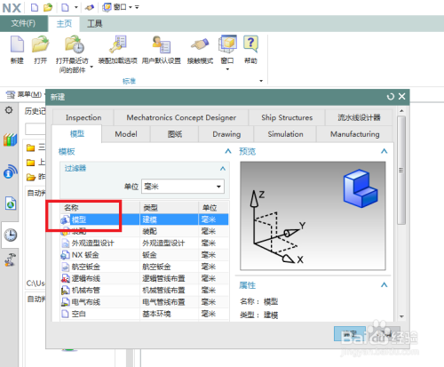Expand the recent parts dropdown arrow
The image size is (444, 367).
pos(91,67)
